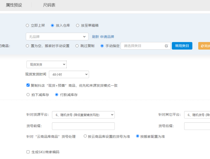Screen dimensions: 210x159
Task: Select the 立即上架 radio option
Action: tap(27, 25)
